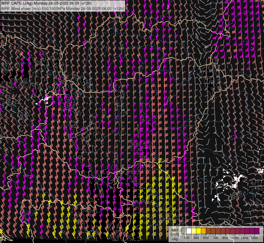Click the legend label 1500
264x243 pixels.
pyautogui.click(x=254, y=238)
